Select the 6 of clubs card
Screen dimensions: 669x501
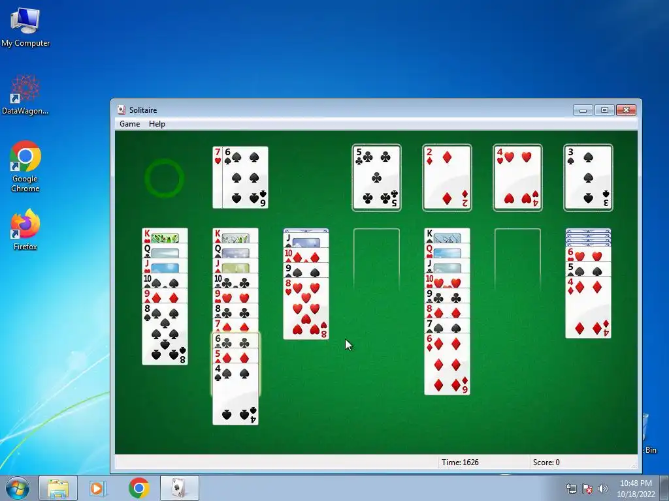click(235, 341)
